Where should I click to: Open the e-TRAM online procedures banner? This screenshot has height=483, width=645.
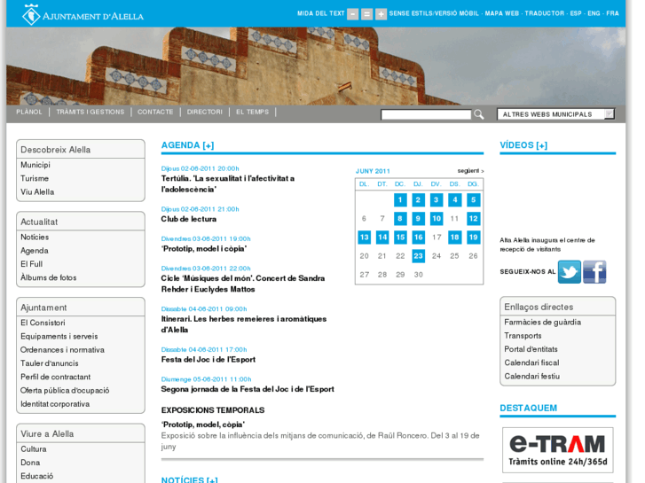click(558, 450)
